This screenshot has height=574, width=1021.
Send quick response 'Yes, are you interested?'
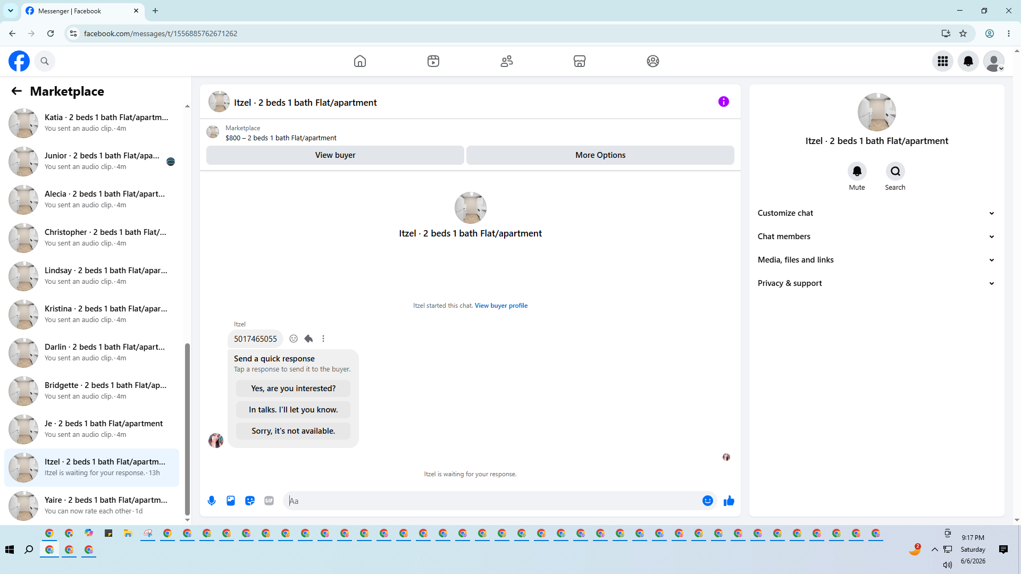click(x=294, y=389)
